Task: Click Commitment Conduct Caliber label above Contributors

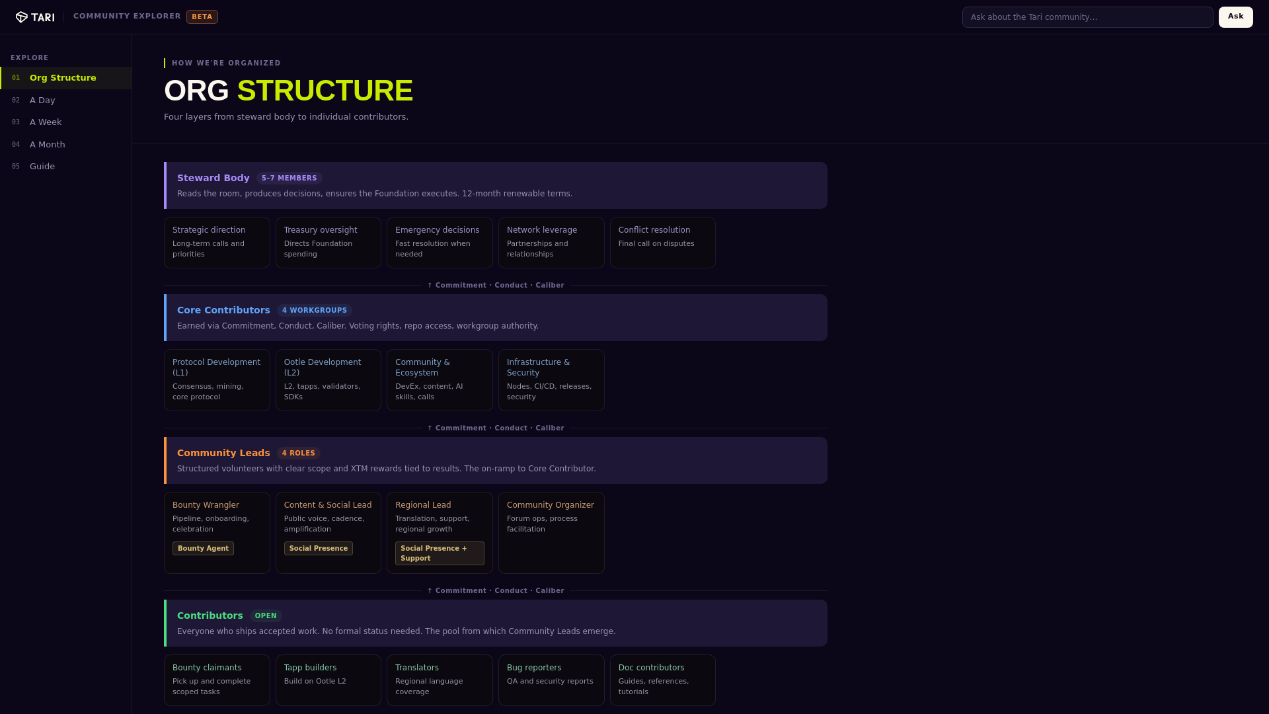Action: [496, 591]
